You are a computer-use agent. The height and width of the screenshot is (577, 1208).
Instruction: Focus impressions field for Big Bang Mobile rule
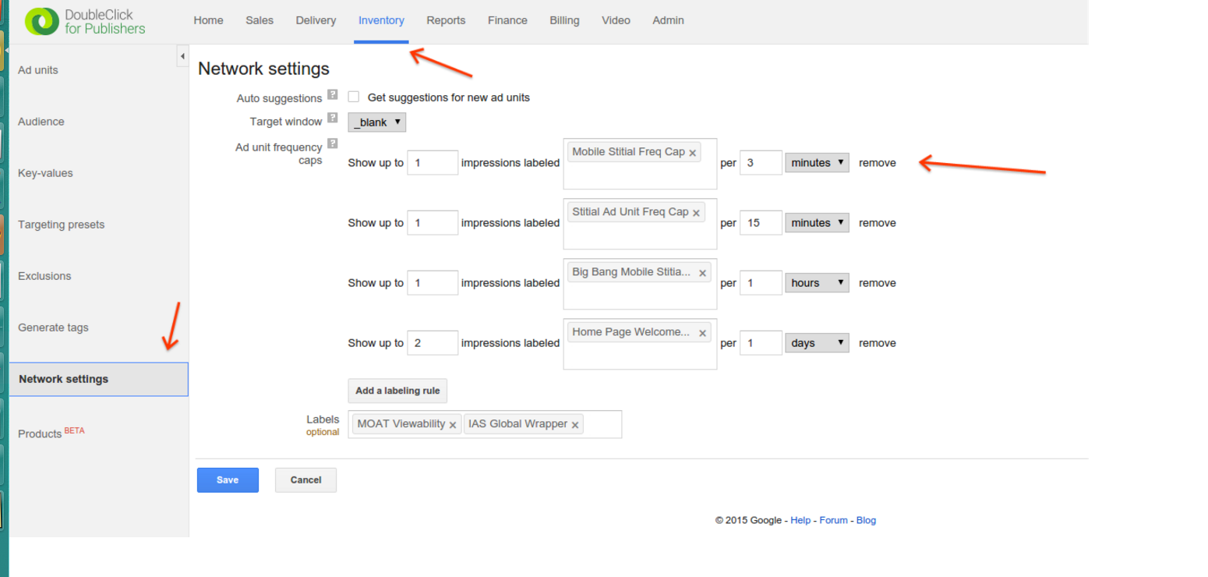coord(433,283)
